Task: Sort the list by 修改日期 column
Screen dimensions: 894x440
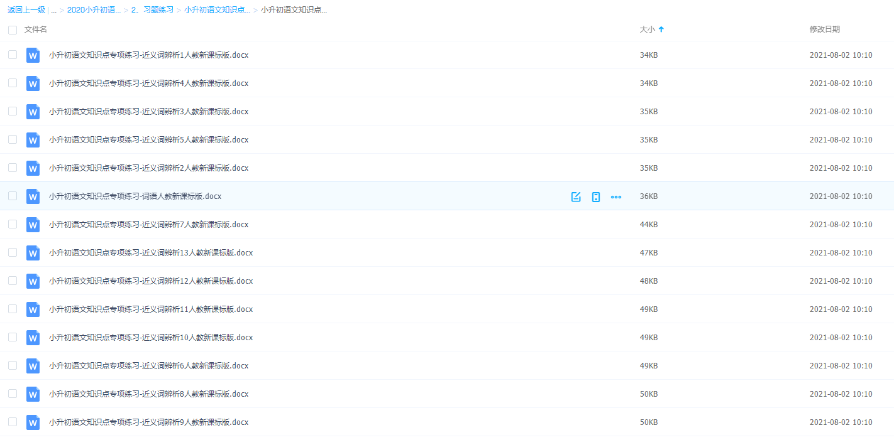Action: tap(824, 30)
